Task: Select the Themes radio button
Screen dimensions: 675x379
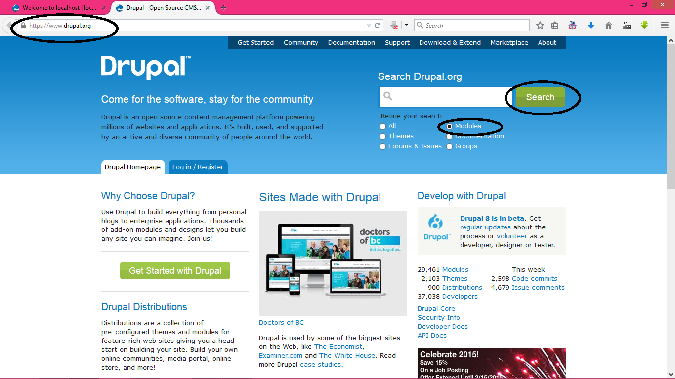Action: click(x=382, y=136)
